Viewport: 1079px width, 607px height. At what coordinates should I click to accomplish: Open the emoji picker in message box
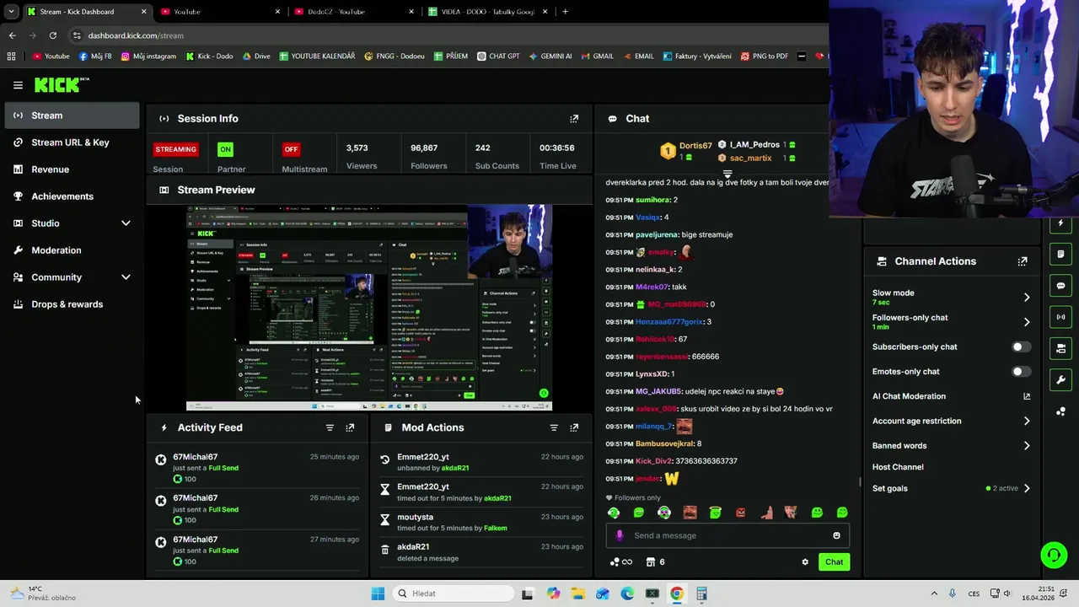point(836,535)
